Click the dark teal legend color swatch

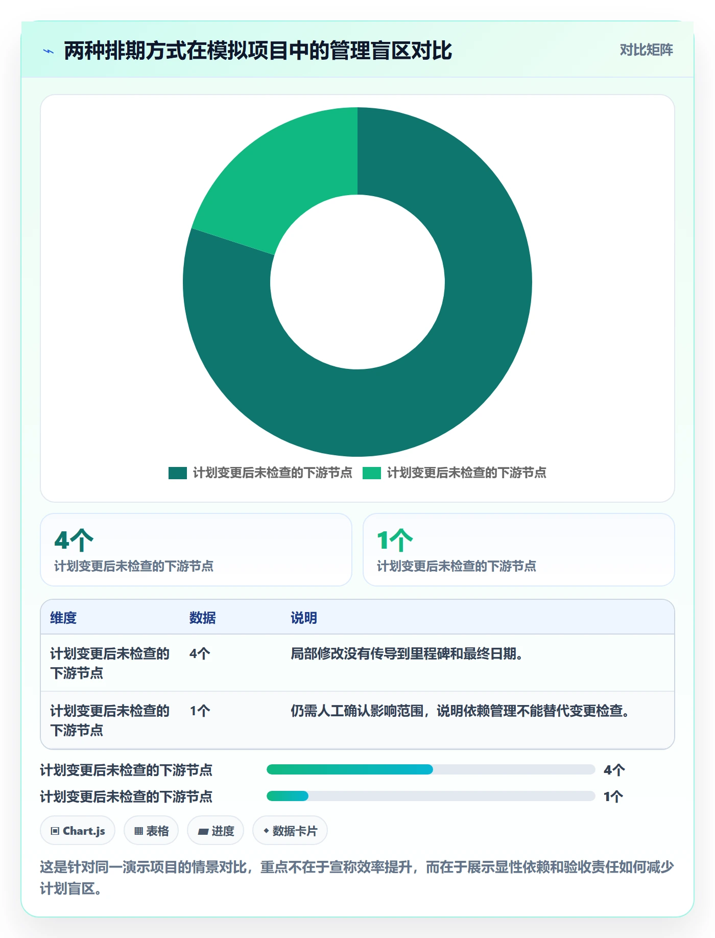click(x=178, y=473)
